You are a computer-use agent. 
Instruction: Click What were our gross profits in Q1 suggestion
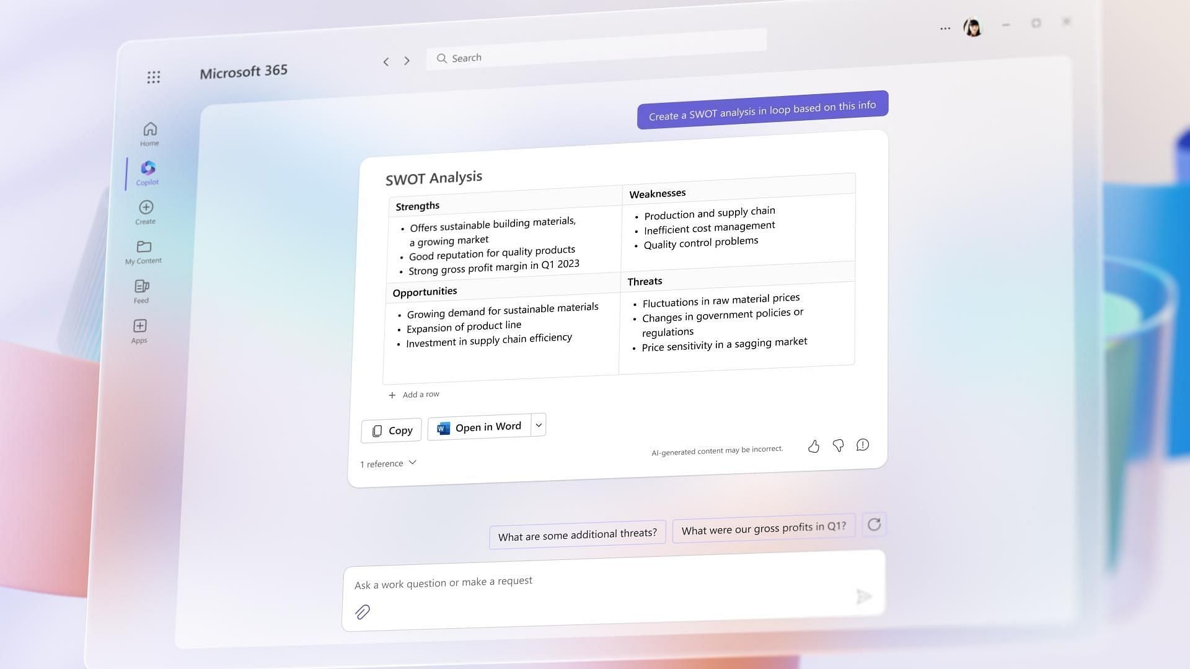[x=764, y=527]
